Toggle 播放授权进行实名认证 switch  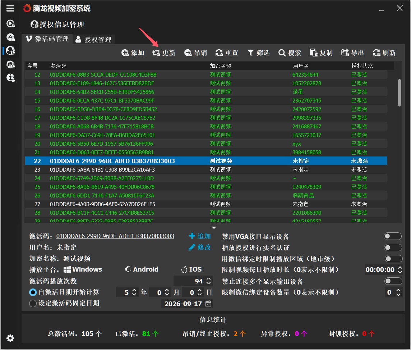coord(393,247)
